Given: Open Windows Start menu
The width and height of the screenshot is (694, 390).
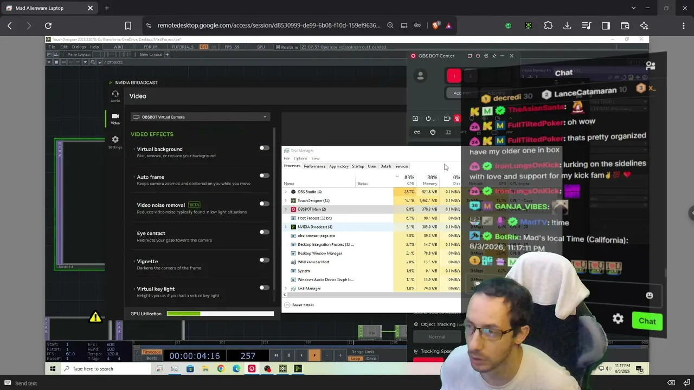Looking at the screenshot, I should point(53,369).
